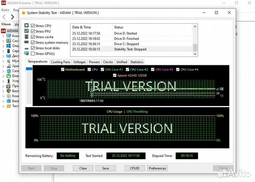Expand the computer node at top of tree
Viewport: 255px width, 182px height.
coord(3,36)
